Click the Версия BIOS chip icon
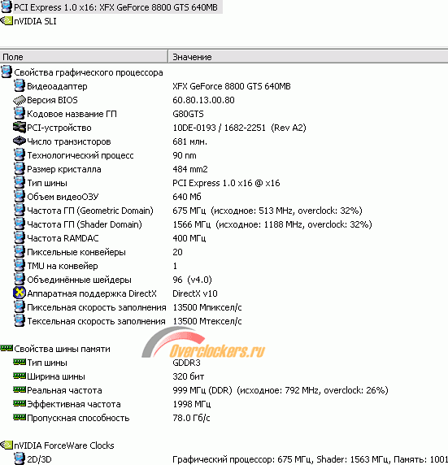The image size is (448, 465). coord(20,100)
